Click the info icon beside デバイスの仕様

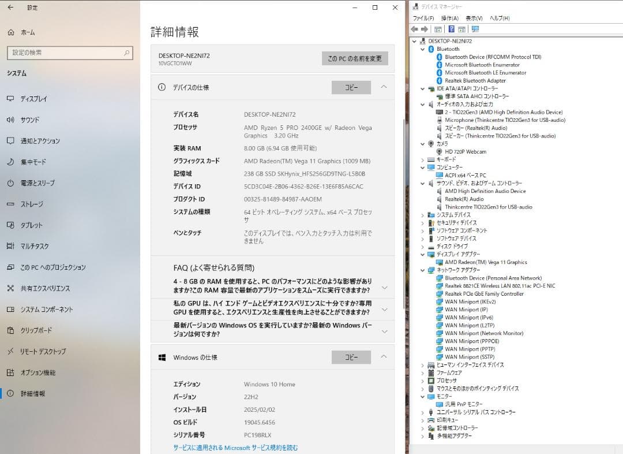(x=162, y=87)
